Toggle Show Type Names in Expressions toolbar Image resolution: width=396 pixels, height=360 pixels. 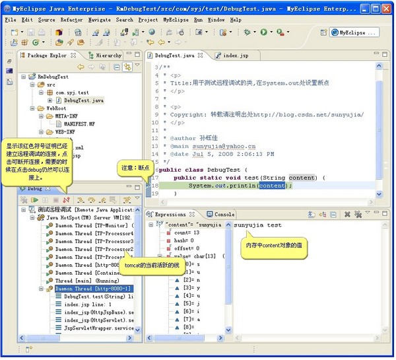point(312,215)
